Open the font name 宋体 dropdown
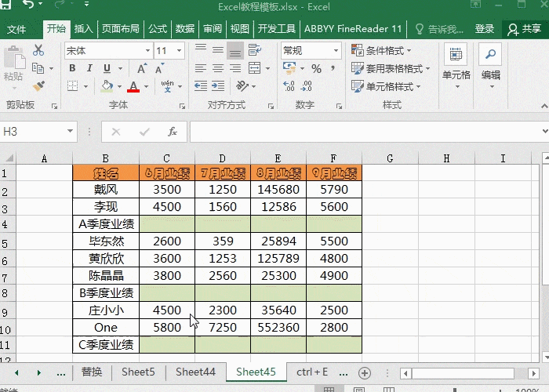The height and width of the screenshot is (392, 549). click(146, 51)
